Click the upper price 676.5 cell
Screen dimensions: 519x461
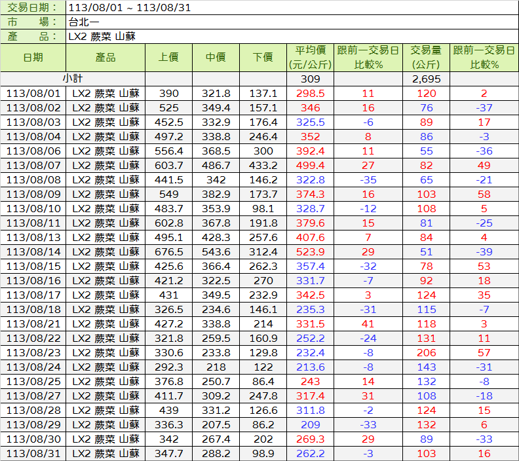(x=168, y=252)
